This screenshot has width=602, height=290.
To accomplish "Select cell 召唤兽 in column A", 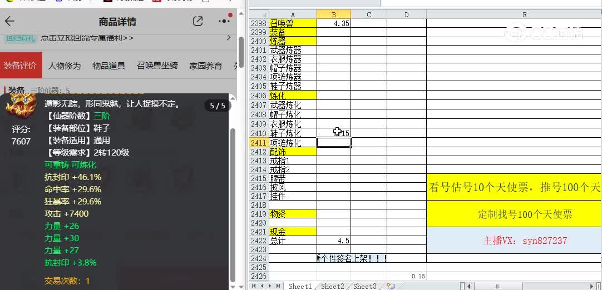I will coord(293,23).
